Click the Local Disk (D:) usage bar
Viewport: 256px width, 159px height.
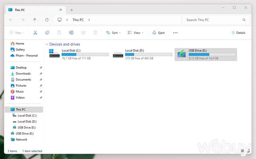click(149, 54)
